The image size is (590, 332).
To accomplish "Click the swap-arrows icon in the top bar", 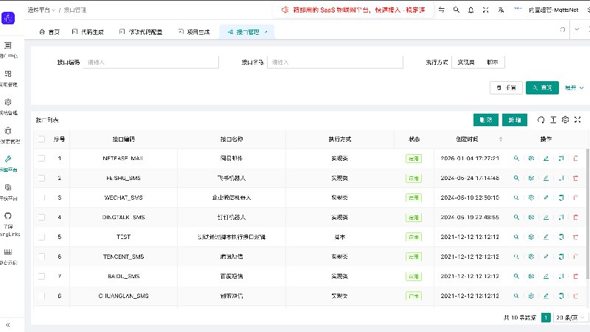I will point(441,10).
